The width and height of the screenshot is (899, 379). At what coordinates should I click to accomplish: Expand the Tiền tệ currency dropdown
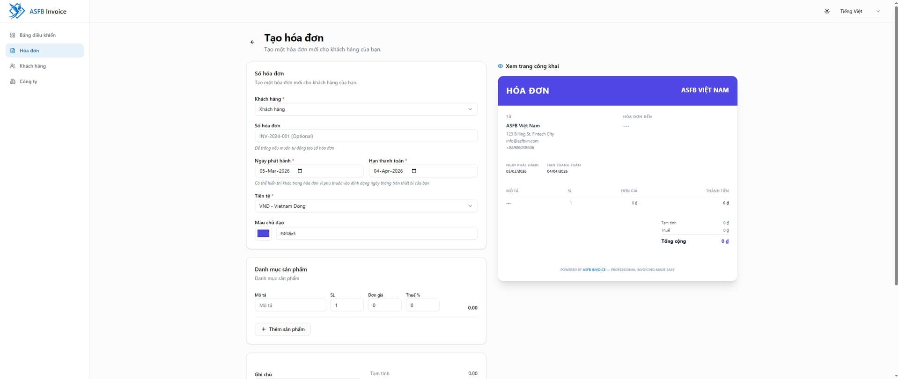pyautogui.click(x=366, y=206)
